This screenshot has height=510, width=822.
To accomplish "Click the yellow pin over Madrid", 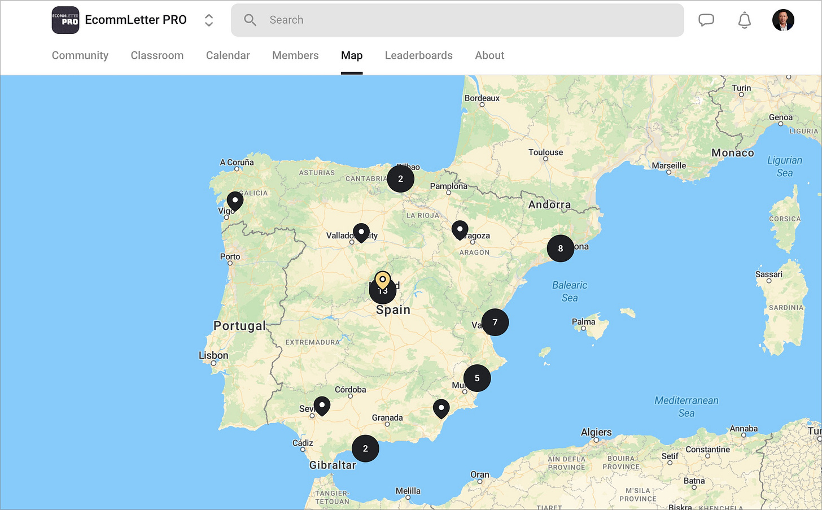I will [383, 281].
